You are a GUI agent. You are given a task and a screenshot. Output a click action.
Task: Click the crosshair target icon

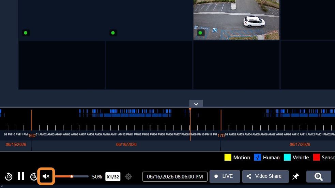[x=128, y=177]
